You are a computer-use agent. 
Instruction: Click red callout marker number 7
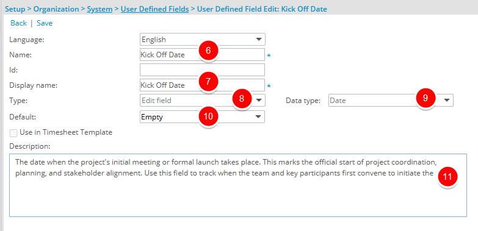coord(208,82)
